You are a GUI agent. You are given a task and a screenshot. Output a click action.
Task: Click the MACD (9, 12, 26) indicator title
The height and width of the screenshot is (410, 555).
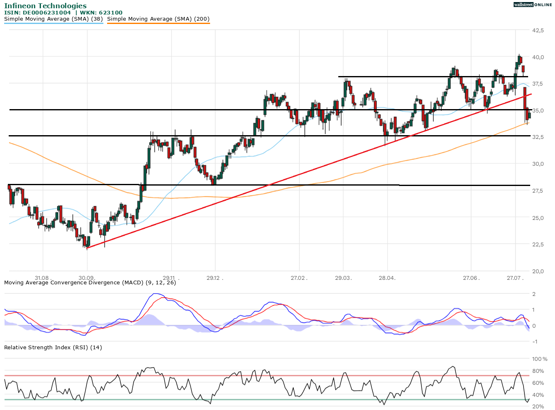point(90,283)
